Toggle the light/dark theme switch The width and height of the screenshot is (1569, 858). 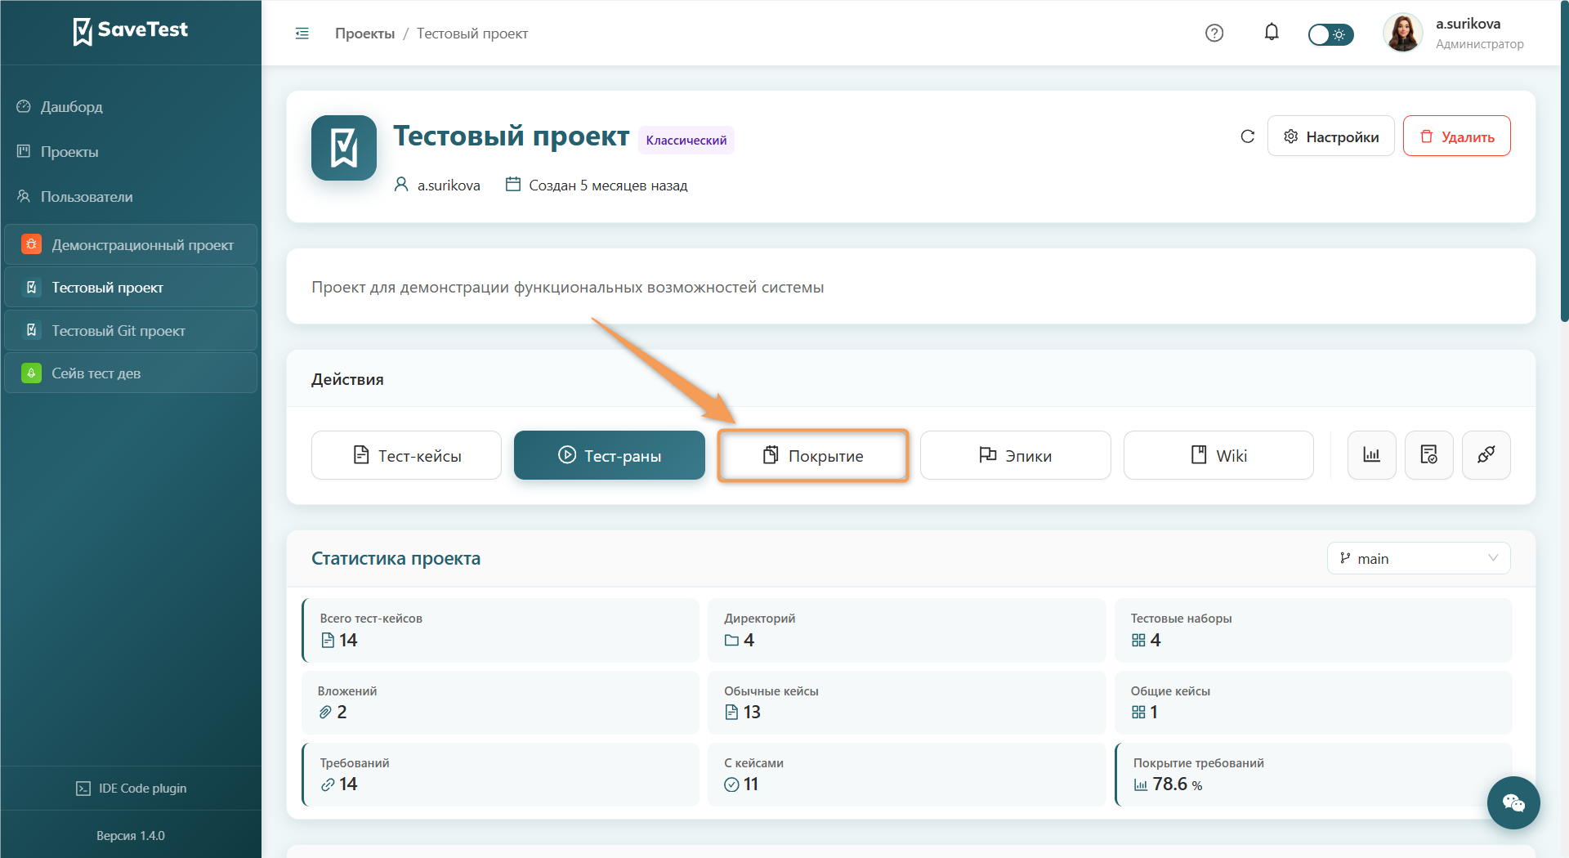(x=1330, y=34)
